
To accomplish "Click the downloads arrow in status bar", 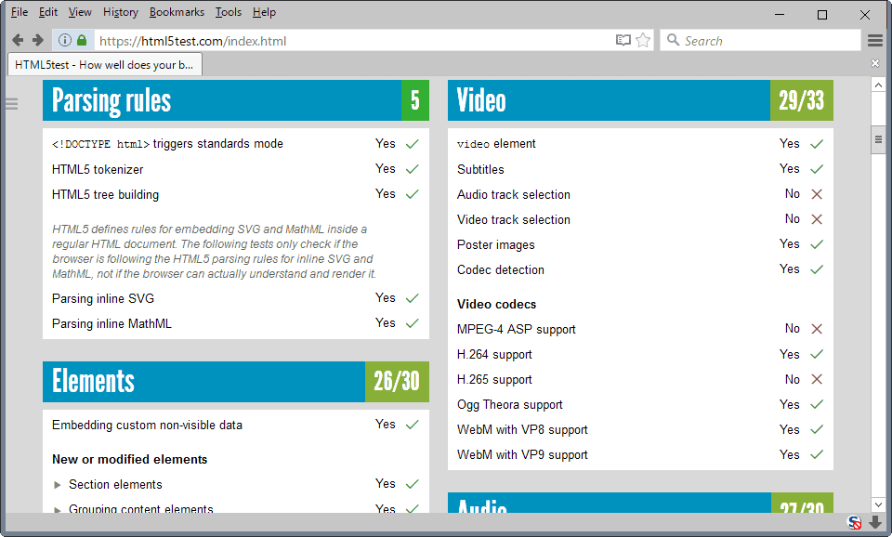I will click(875, 522).
